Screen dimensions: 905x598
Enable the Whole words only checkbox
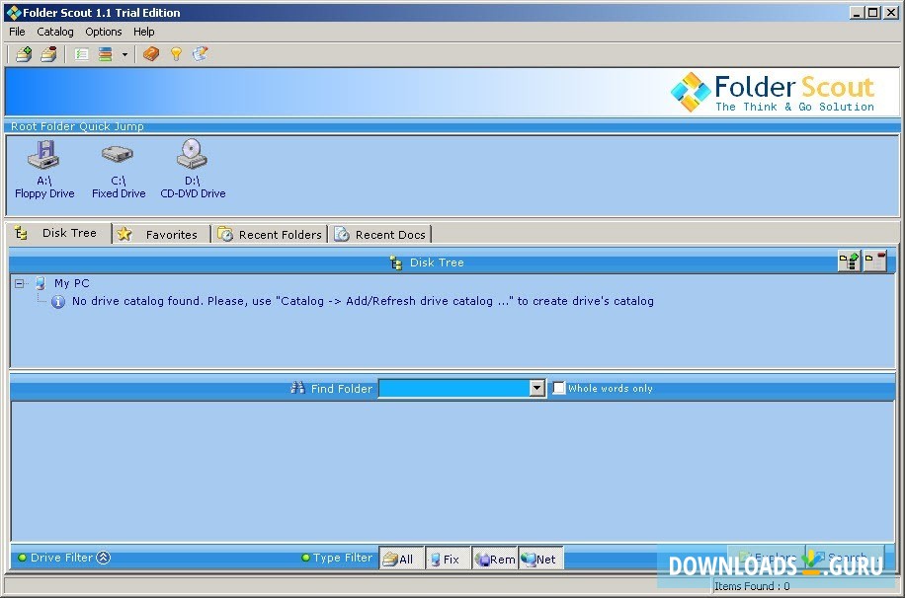click(x=558, y=388)
